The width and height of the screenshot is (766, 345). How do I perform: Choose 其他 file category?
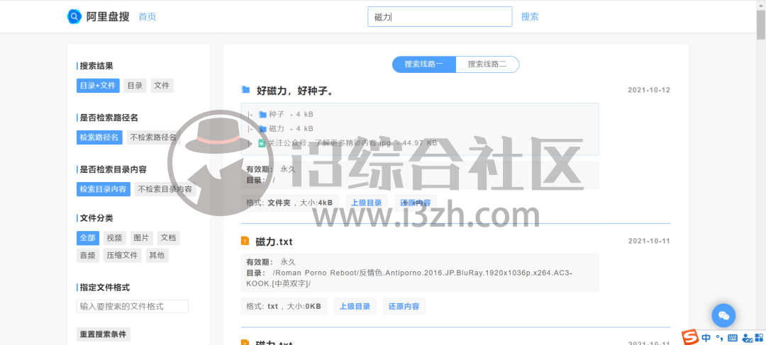tap(157, 255)
